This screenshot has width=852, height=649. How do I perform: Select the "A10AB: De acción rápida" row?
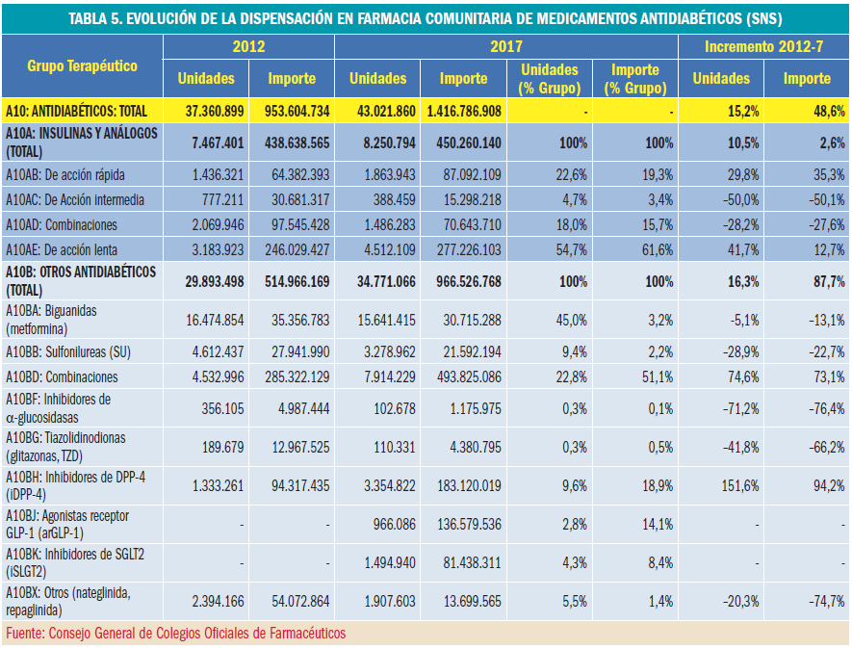click(65, 175)
